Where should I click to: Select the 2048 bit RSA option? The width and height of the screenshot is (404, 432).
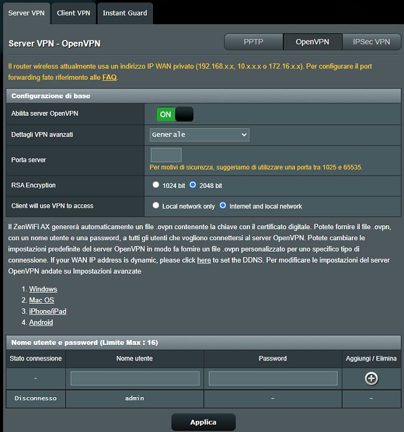coord(193,185)
